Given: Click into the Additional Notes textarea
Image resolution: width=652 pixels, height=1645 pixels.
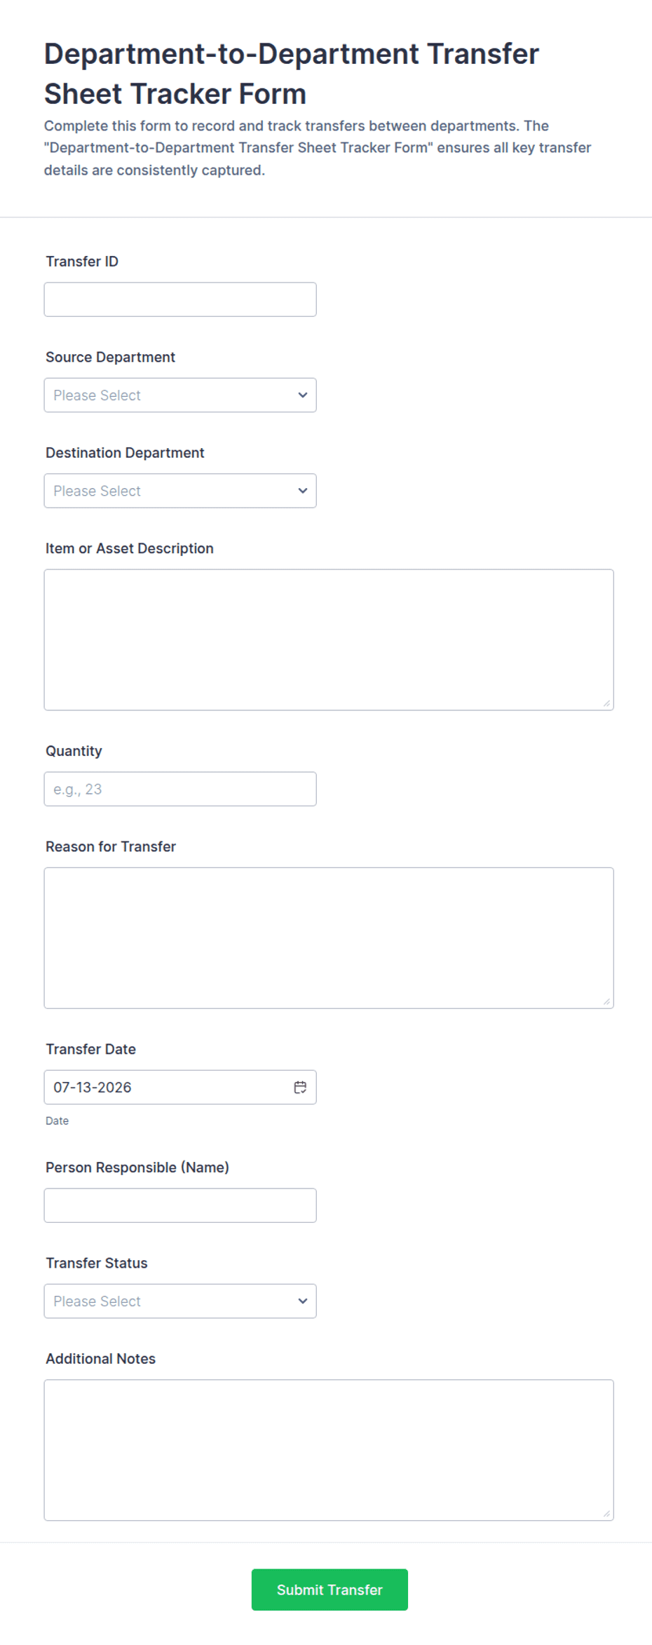Looking at the screenshot, I should pyautogui.click(x=329, y=1450).
